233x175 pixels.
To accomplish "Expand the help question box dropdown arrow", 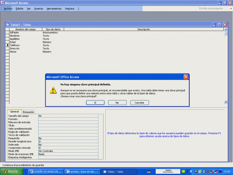I will (231, 9).
